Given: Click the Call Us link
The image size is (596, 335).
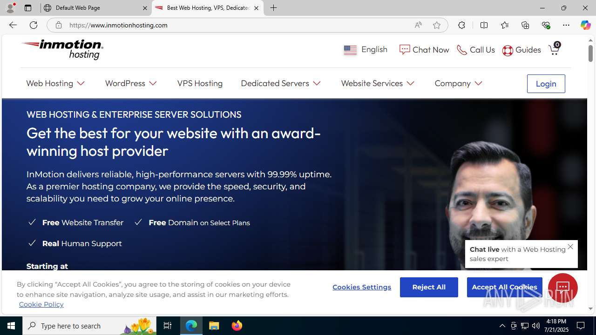Looking at the screenshot, I should click(475, 50).
